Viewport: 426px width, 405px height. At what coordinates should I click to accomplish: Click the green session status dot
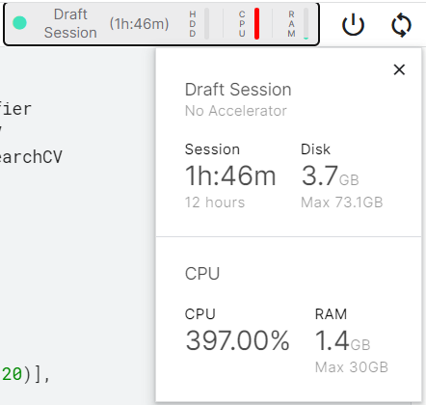coord(19,23)
